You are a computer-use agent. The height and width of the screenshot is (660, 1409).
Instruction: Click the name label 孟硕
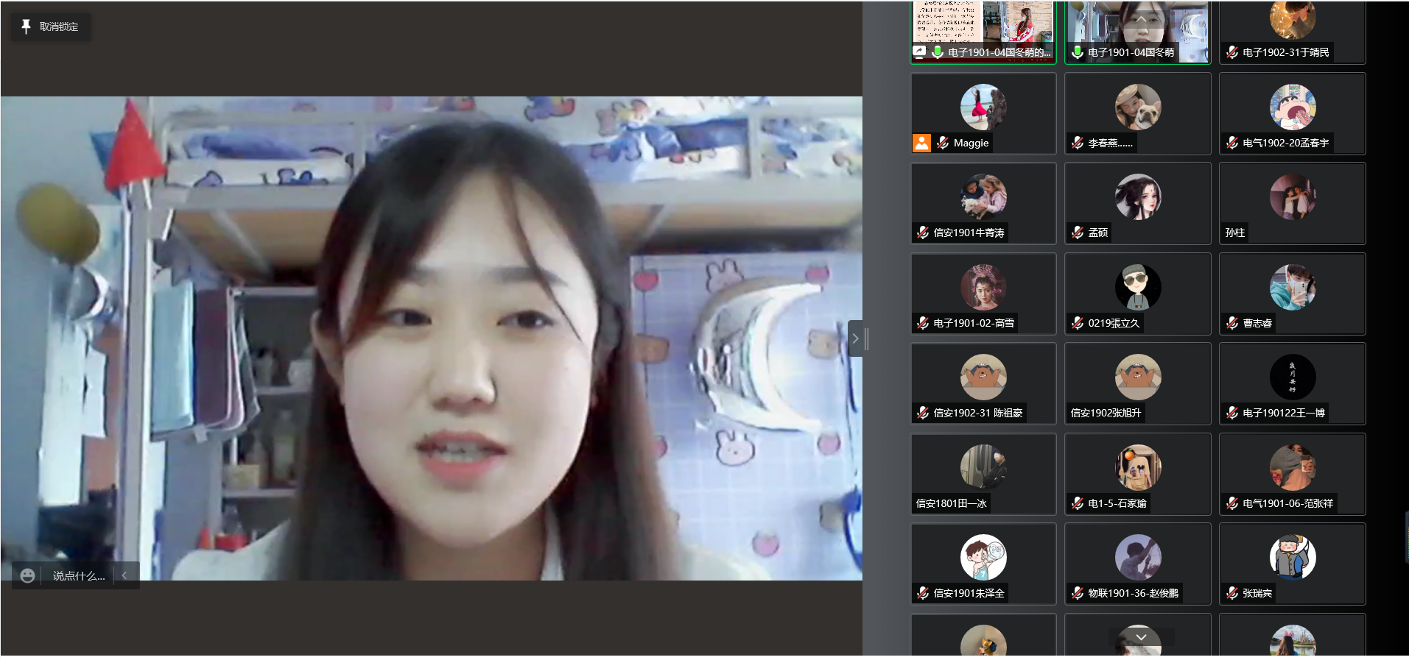pyautogui.click(x=1098, y=233)
